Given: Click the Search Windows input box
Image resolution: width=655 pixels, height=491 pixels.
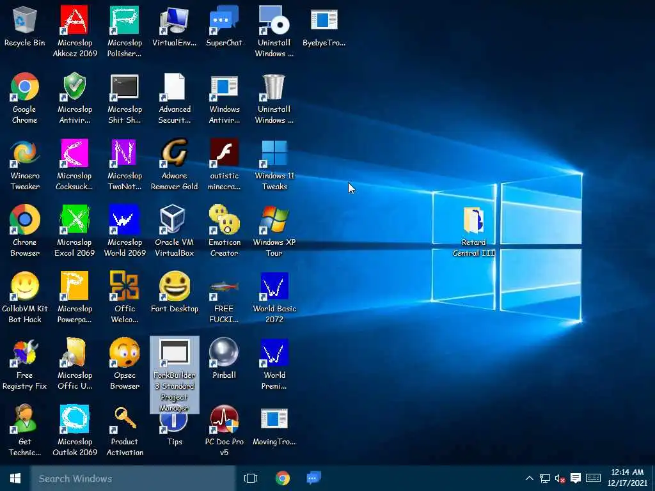Looking at the screenshot, I should [133, 478].
